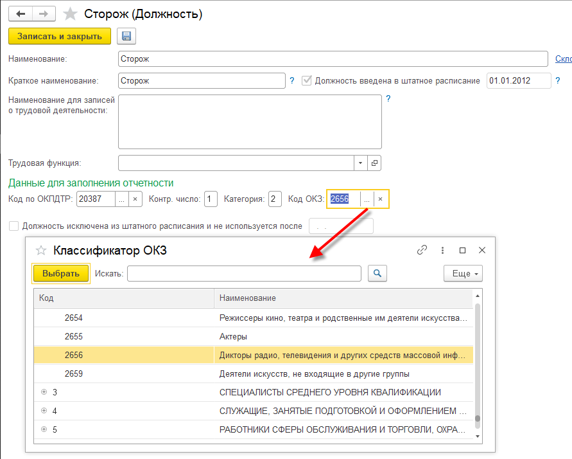Star the Классификатор ОКЗ window as favorite
572x459 pixels.
click(41, 250)
